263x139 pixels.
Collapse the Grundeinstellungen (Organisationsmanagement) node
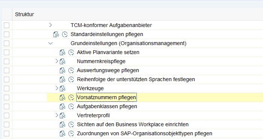pyautogui.click(x=50, y=44)
